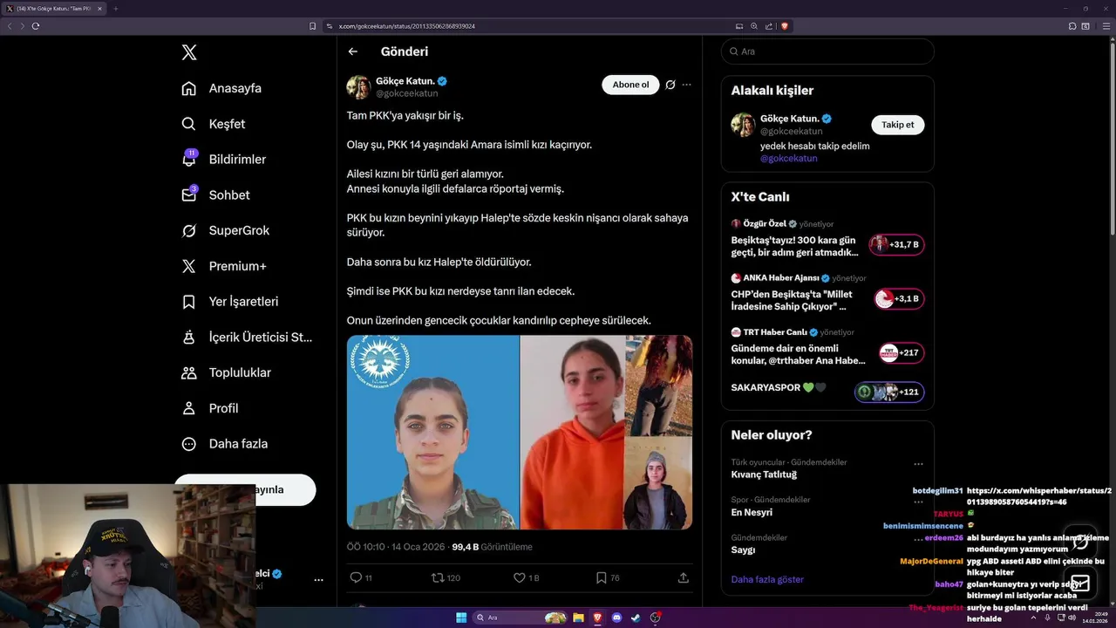Open the account switcher three-dot menu

[318, 579]
